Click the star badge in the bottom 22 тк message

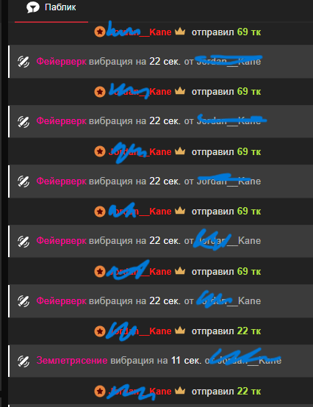[100, 391]
